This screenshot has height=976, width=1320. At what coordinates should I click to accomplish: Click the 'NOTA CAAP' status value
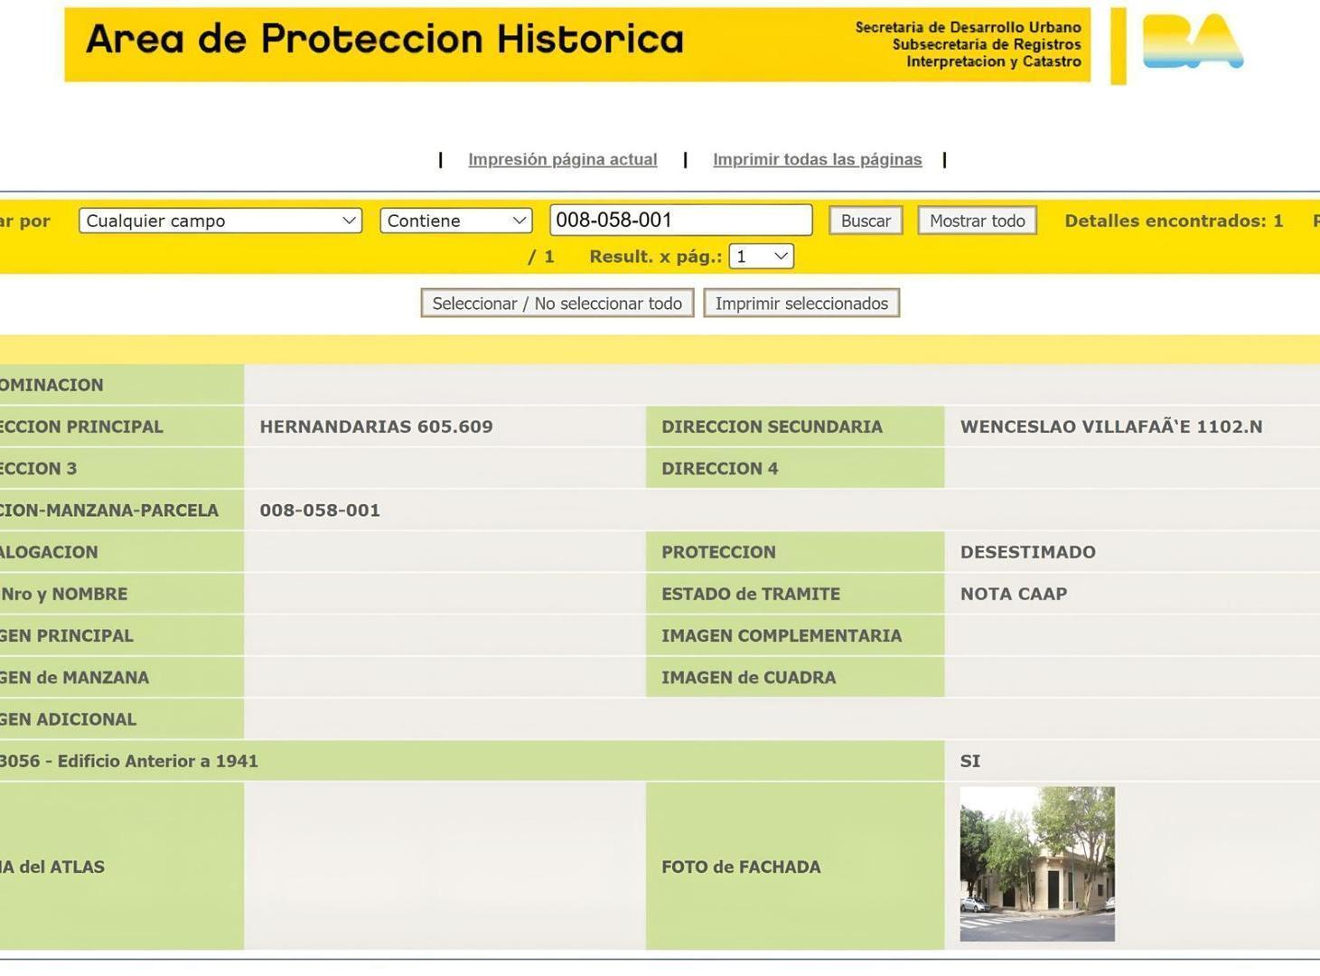point(1014,594)
